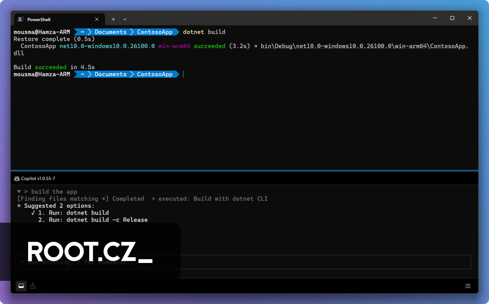Screen dimensions: 489x304
Task: Click the 'dotnet build' command text
Action: [204, 32]
